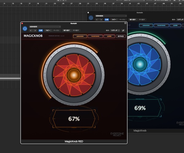Click やり直す button in background Kontakt window
Image resolution: width=184 pixels, height=153 pixels.
[142, 20]
